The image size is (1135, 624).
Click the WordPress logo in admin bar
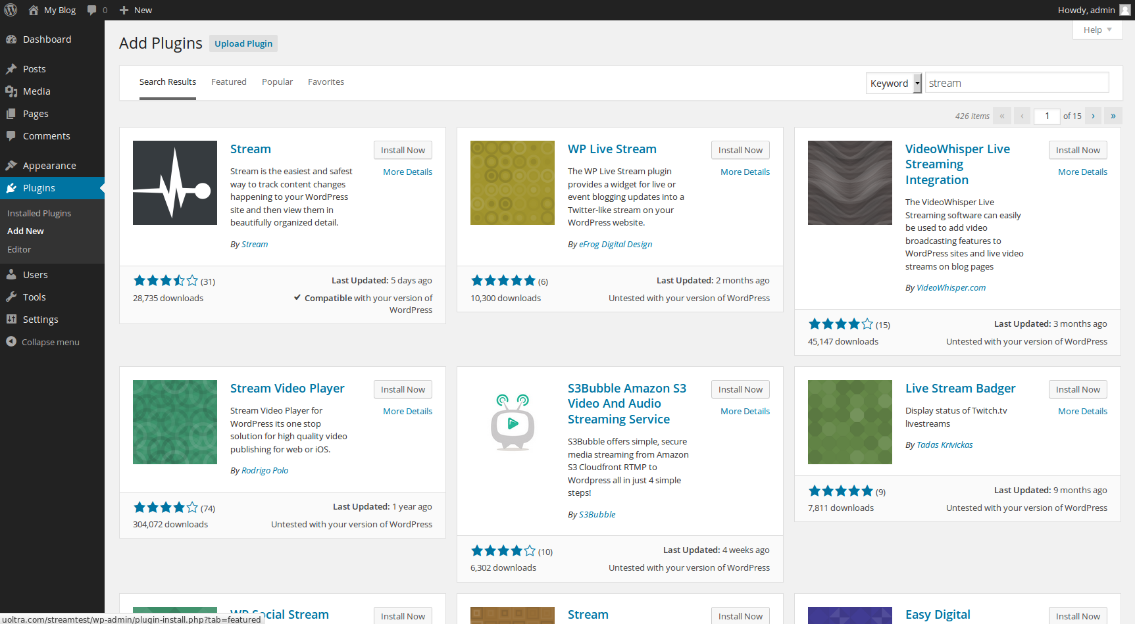tap(11, 10)
